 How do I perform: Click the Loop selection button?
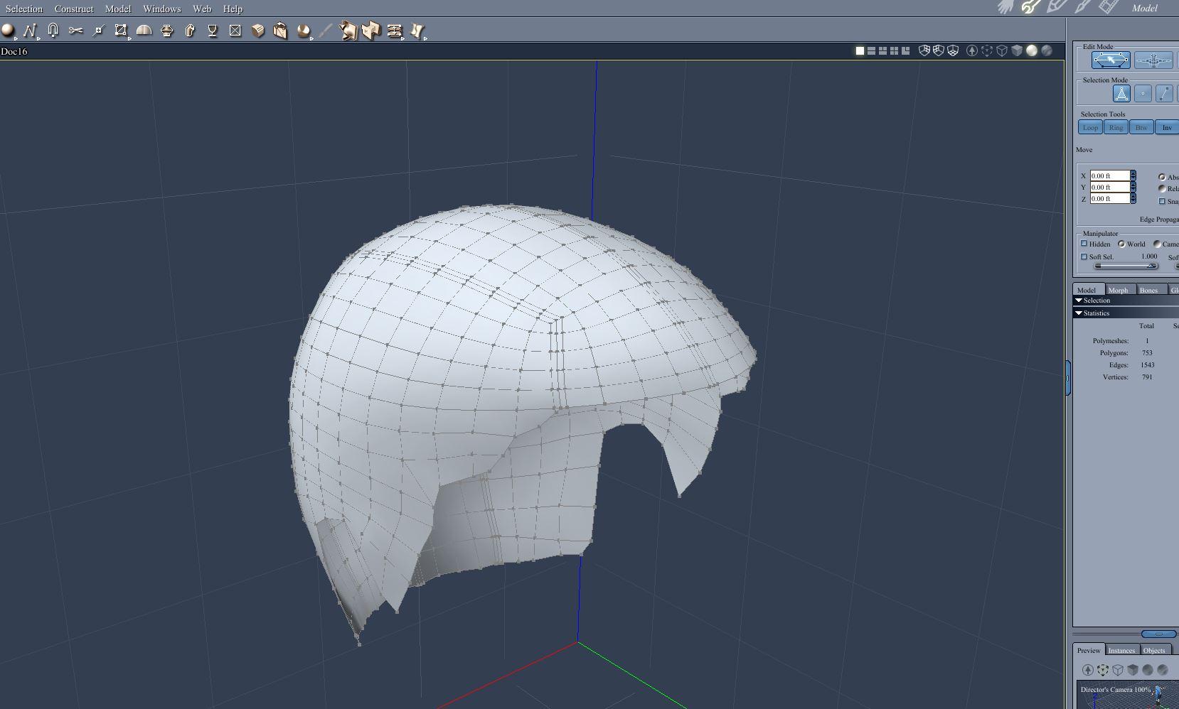[x=1090, y=128]
